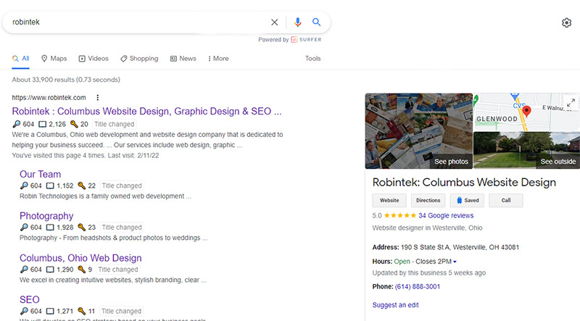Click the red map pin marker
The image size is (580, 321).
(x=527, y=111)
